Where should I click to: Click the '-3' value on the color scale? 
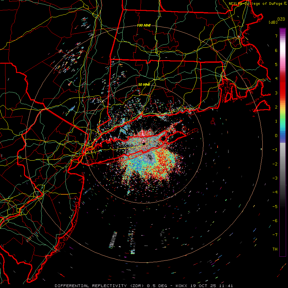point(275,178)
